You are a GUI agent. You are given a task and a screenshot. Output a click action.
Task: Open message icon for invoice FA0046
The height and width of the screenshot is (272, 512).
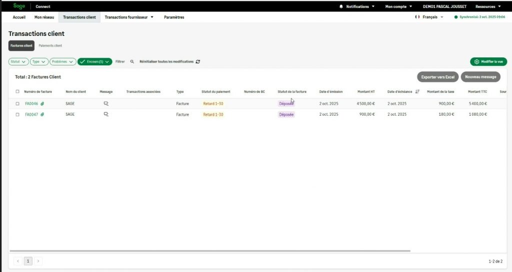[106, 104]
